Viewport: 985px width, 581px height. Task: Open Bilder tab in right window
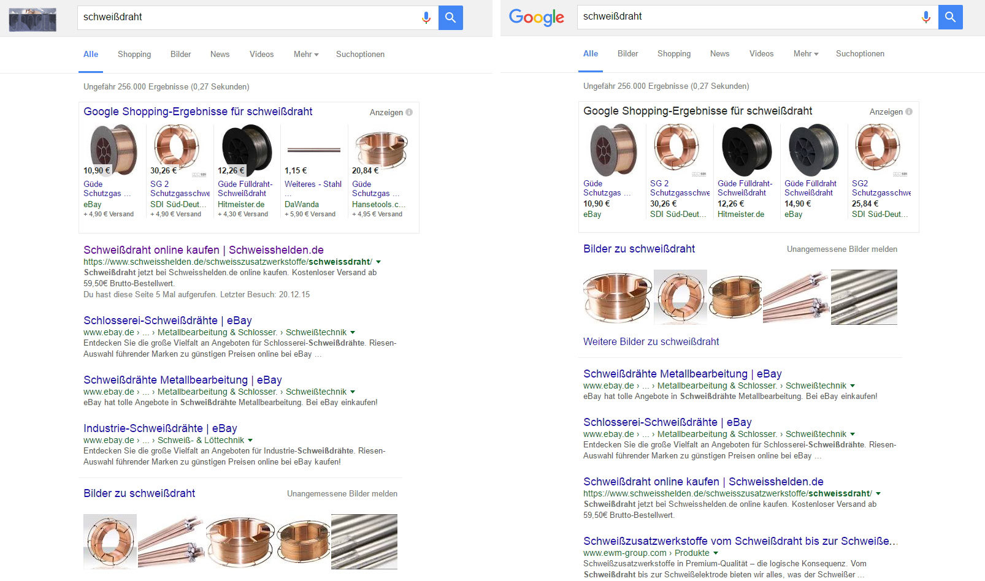[x=627, y=54]
